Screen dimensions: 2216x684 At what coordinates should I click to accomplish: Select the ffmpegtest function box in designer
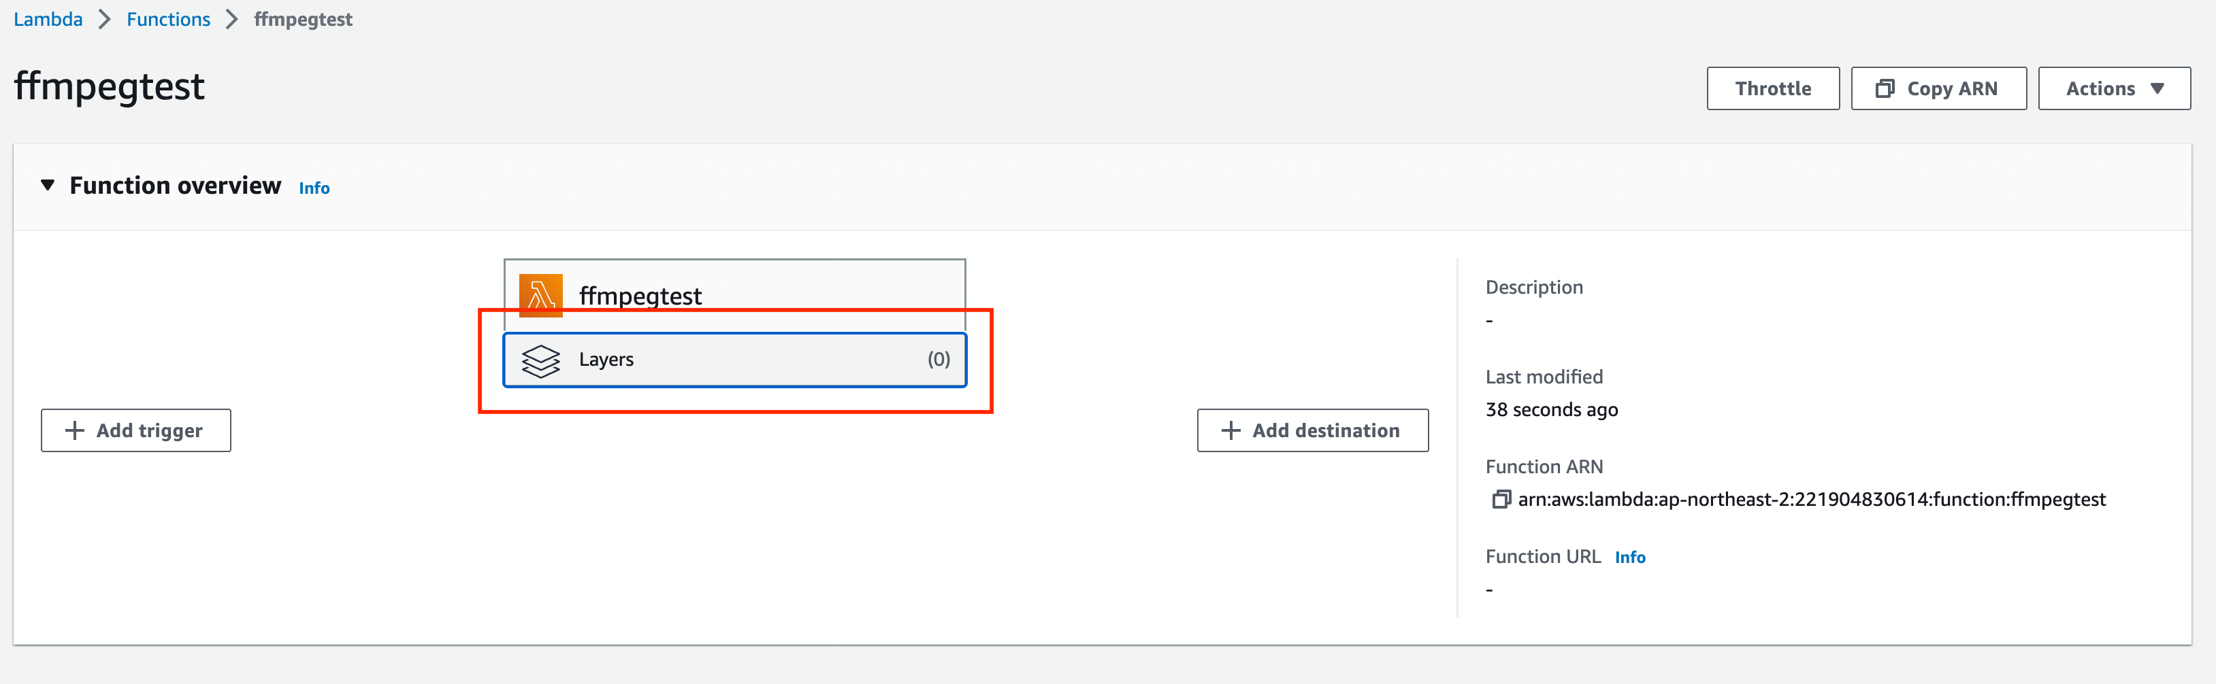pos(734,296)
